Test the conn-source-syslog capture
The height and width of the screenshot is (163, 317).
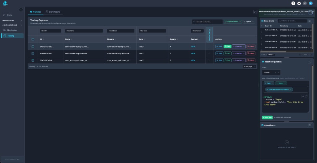click(x=228, y=47)
